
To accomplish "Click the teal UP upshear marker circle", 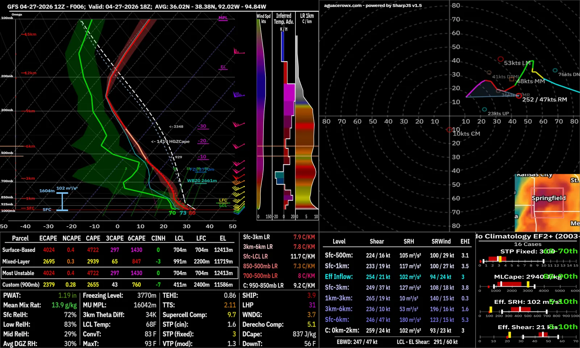I will pos(484,109).
